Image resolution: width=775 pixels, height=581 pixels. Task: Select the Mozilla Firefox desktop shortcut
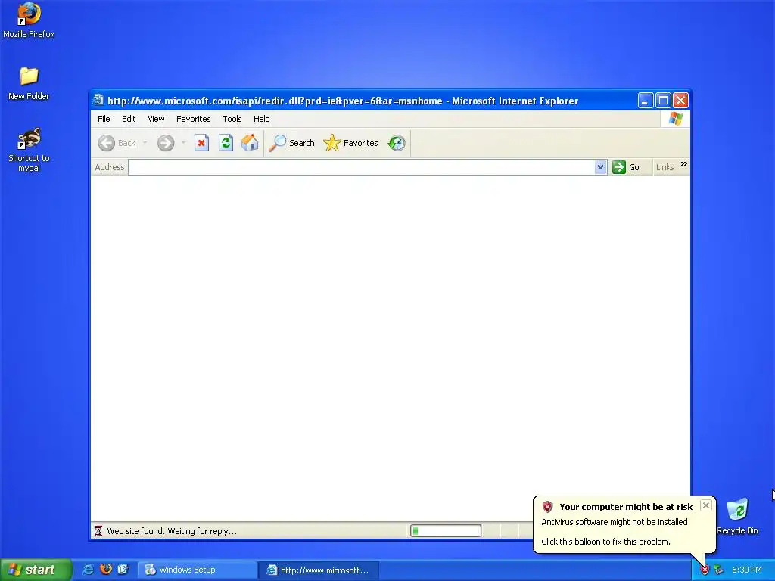pyautogui.click(x=29, y=21)
